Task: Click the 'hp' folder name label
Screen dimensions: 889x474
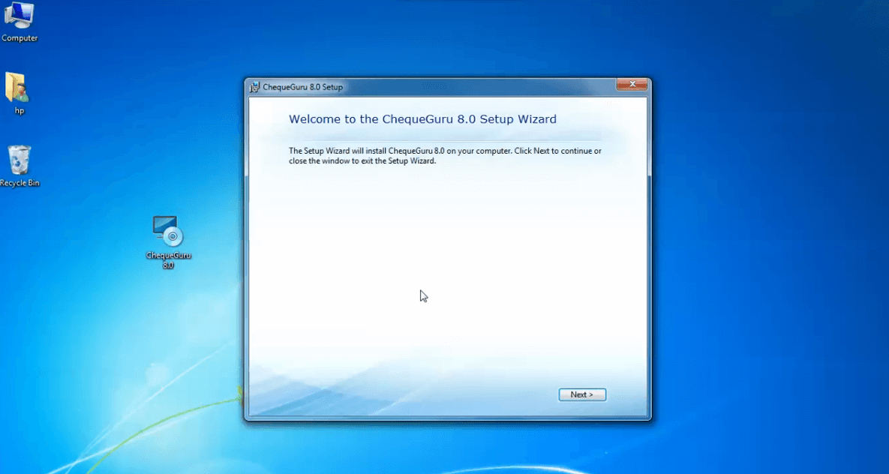Action: pos(20,111)
